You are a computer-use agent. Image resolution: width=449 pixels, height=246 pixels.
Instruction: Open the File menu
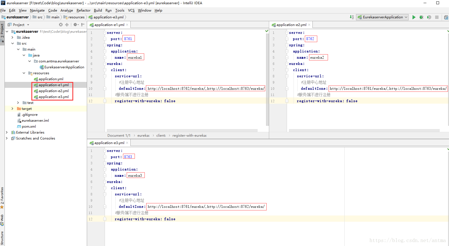(x=3, y=10)
